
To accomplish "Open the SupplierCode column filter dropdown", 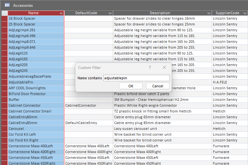I will (245, 14).
